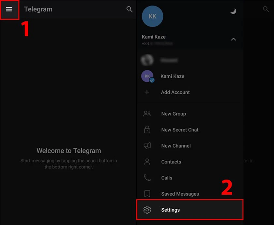Click the New Channel megaphone icon

click(x=147, y=146)
